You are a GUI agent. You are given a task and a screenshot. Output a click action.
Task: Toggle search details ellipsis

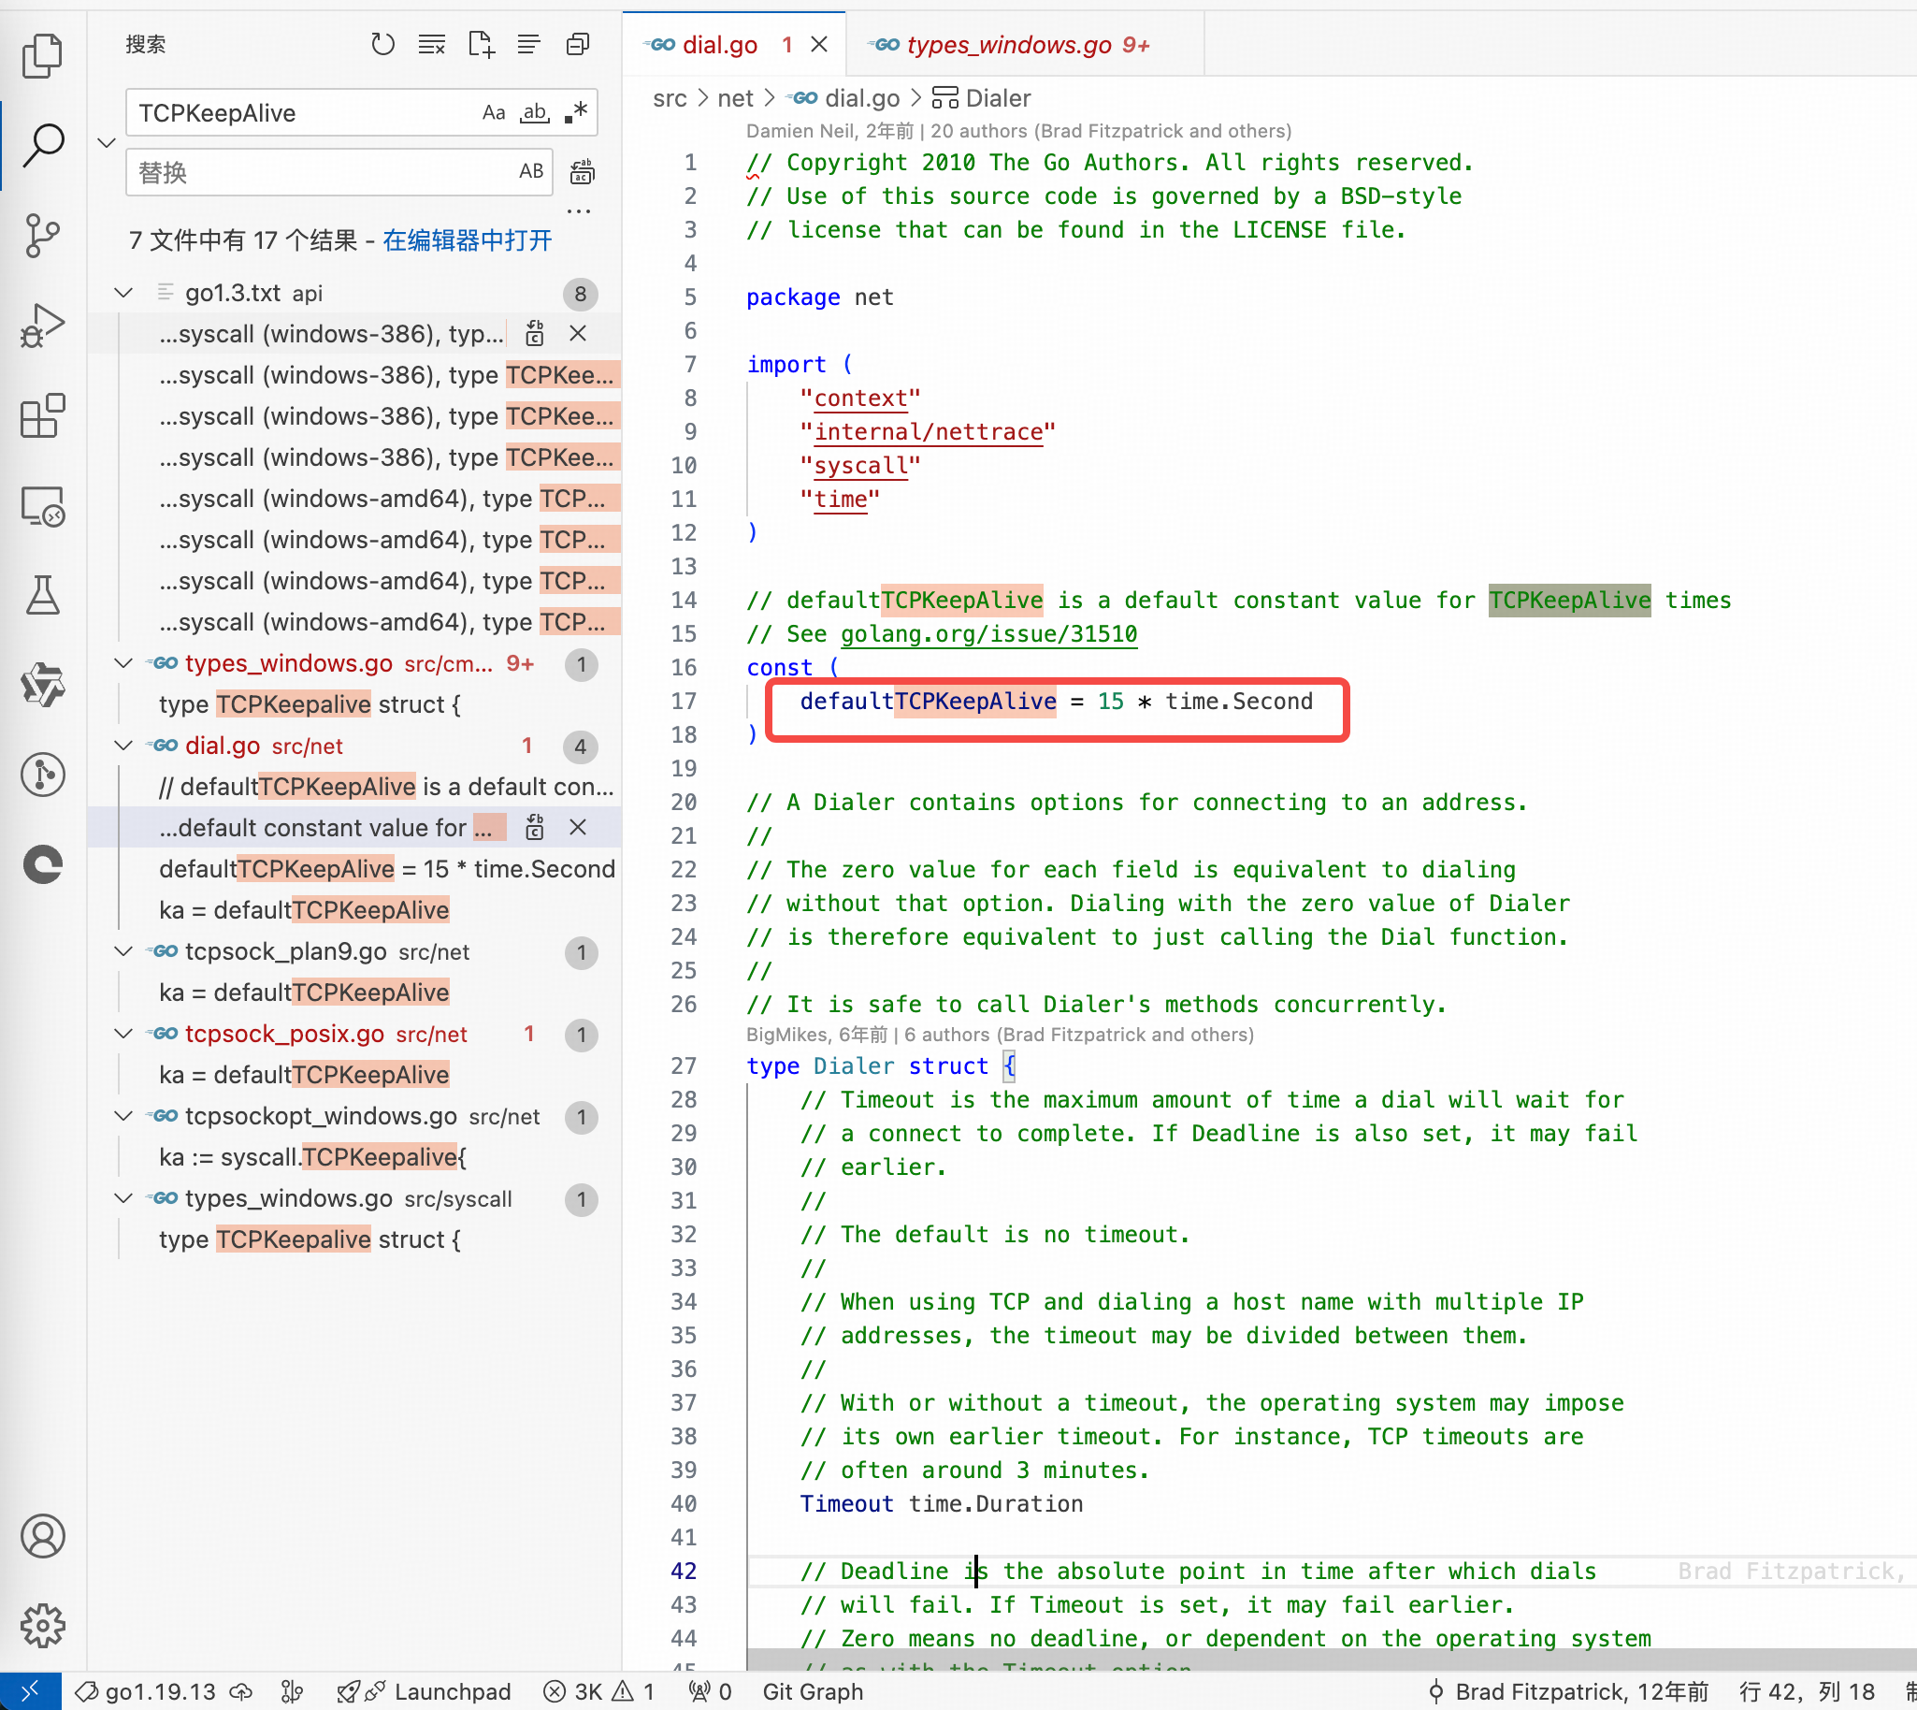pos(579,211)
